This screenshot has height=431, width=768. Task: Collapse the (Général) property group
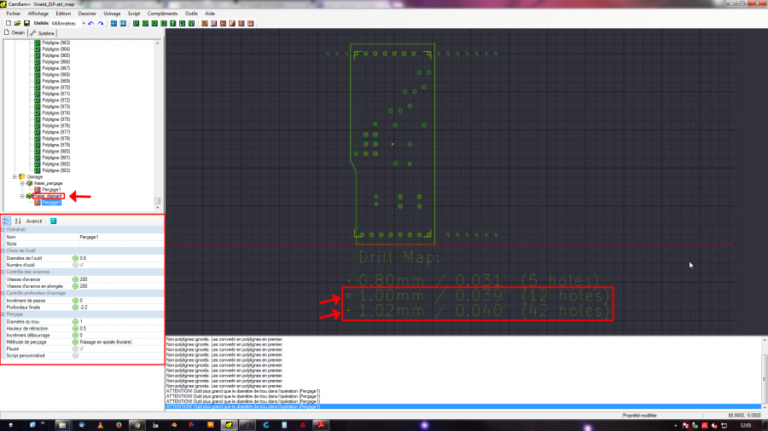pos(3,230)
